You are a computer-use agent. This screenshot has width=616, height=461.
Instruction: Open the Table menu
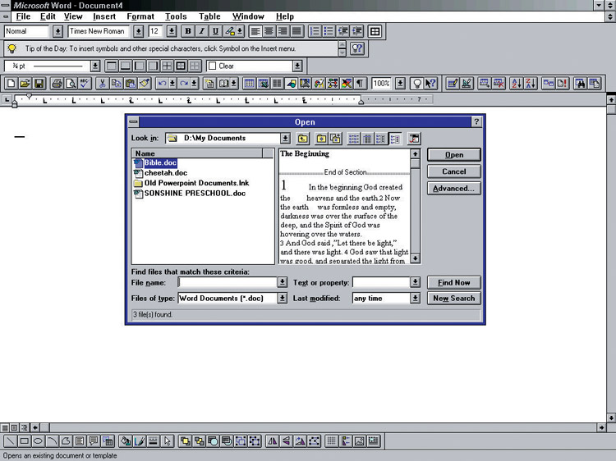209,16
